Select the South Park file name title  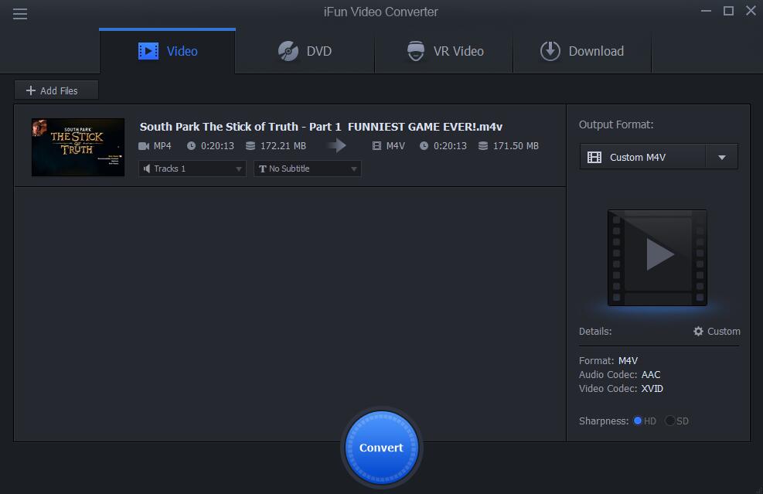coord(321,127)
